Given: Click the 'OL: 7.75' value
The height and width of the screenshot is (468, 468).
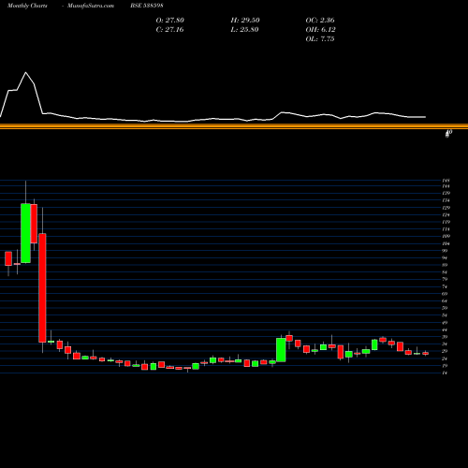Looking at the screenshot, I should pyautogui.click(x=320, y=39).
